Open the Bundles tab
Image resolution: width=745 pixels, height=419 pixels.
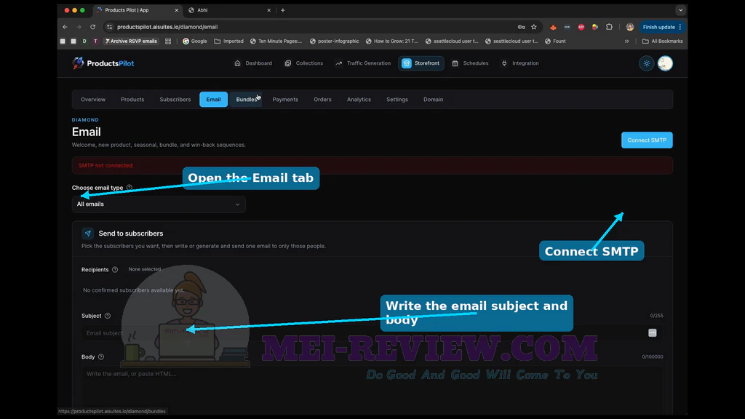[x=246, y=99]
